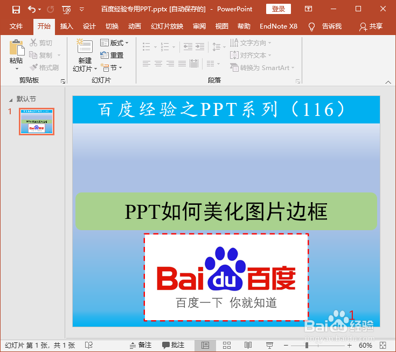Click the Save icon in title bar
The width and height of the screenshot is (396, 352).
pos(16,10)
